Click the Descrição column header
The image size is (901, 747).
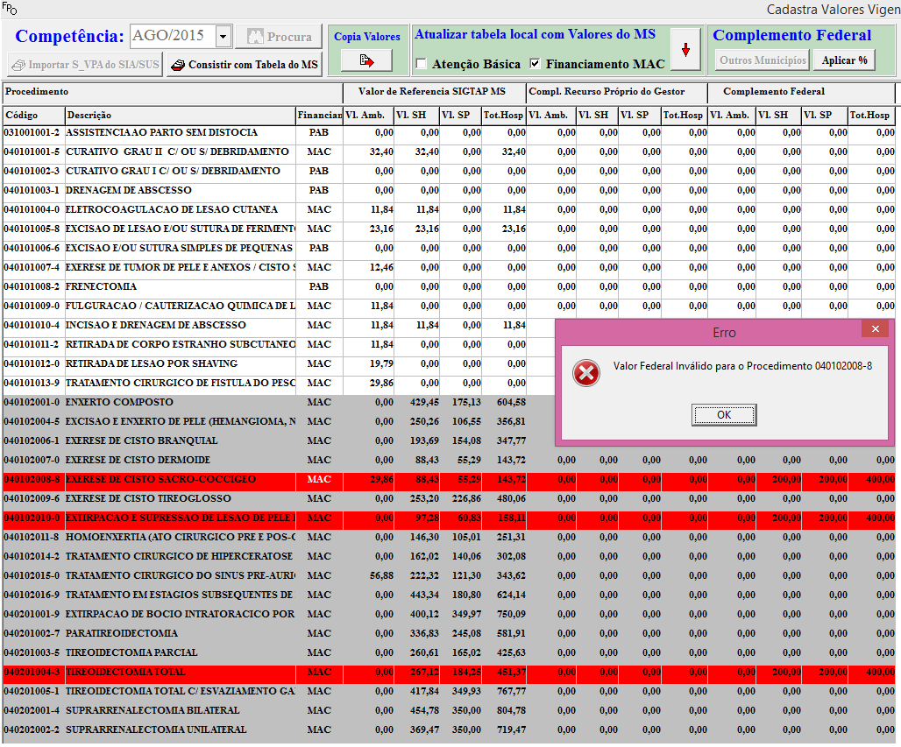pos(180,116)
